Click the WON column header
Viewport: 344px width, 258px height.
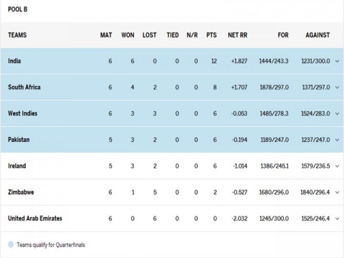[128, 35]
